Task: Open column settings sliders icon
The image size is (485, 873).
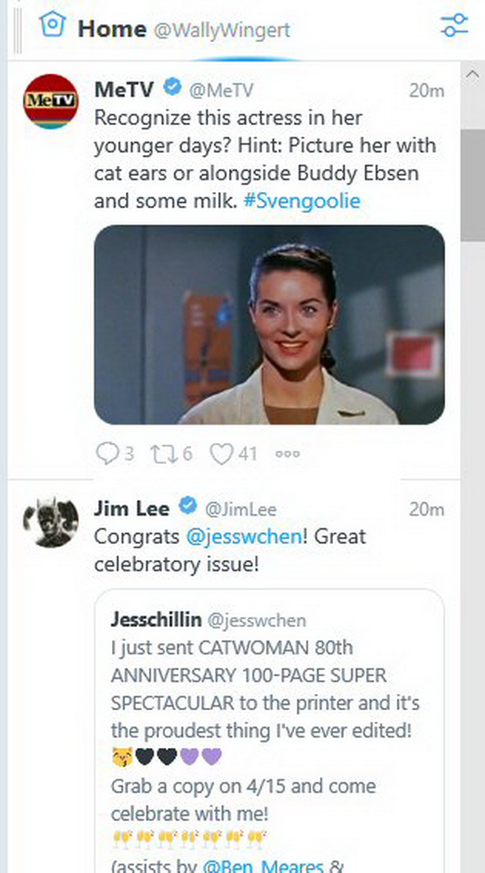Action: click(x=455, y=26)
